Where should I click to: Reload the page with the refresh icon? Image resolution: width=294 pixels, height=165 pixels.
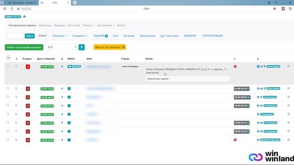pyautogui.click(x=12, y=9)
